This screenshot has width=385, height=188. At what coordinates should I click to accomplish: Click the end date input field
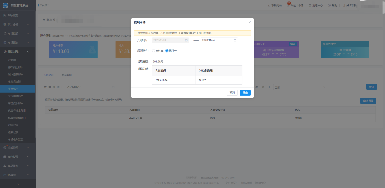click(217, 40)
